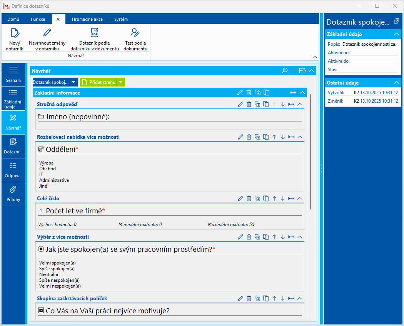This screenshot has width=404, height=326.
Task: Click the open folder icon in Návrhář header
Action: click(x=302, y=71)
